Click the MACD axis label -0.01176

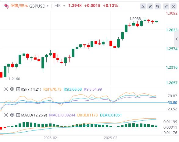(x=170, y=133)
